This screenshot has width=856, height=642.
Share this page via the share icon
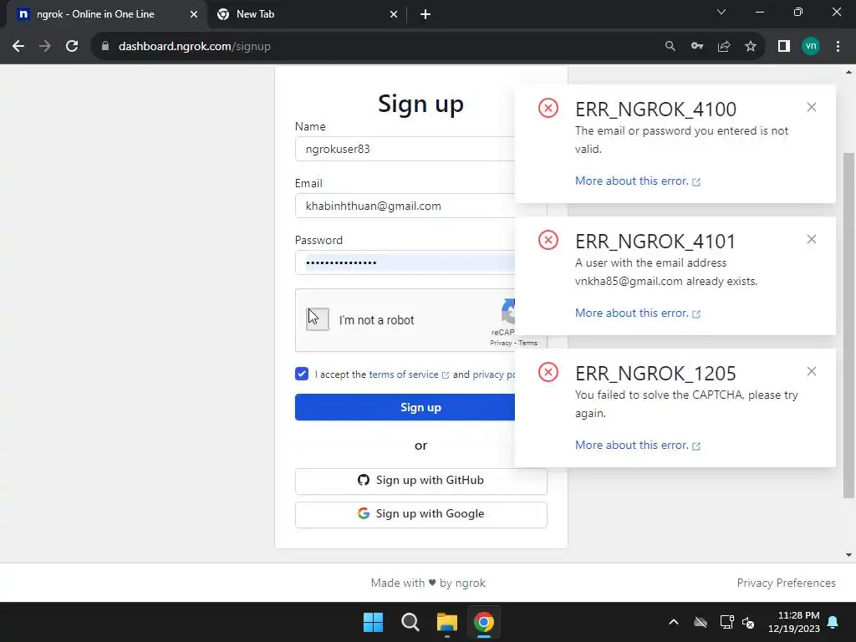pos(724,47)
